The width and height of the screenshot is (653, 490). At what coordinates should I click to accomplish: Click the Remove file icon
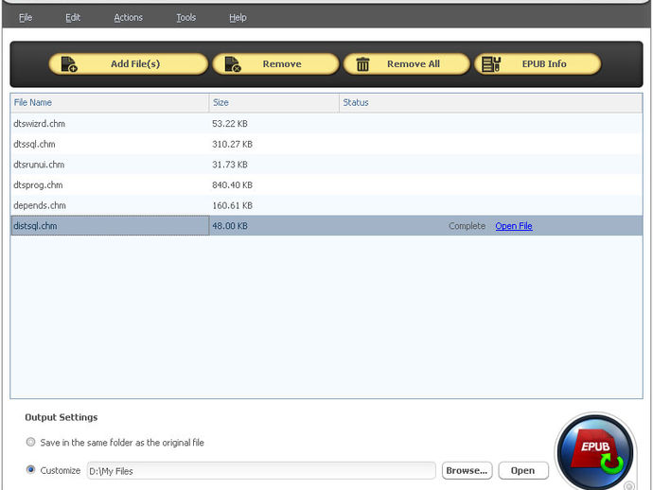coord(233,64)
